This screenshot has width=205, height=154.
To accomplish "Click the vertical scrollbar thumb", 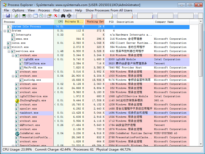I will coord(201,50).
